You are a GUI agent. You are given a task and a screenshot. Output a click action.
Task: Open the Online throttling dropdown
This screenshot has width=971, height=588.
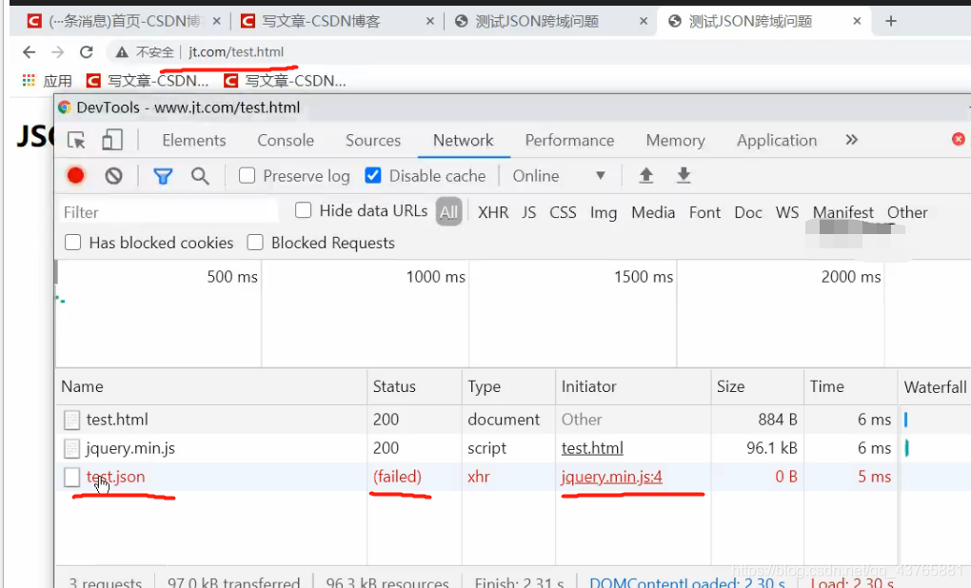(559, 176)
